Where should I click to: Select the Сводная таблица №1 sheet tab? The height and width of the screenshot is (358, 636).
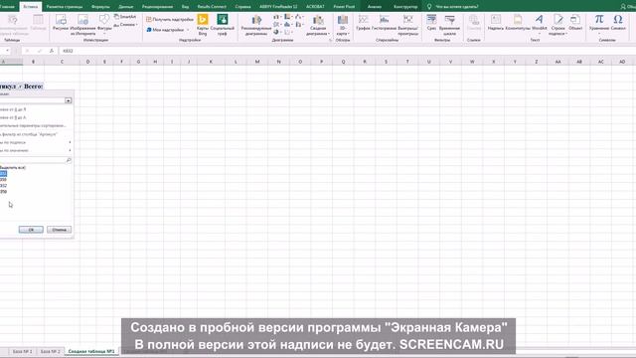pyautogui.click(x=91, y=351)
